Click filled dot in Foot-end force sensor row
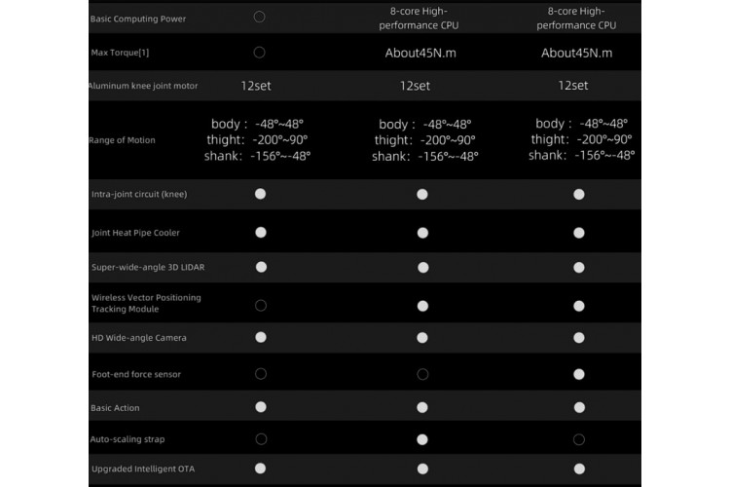Image resolution: width=730 pixels, height=487 pixels. coord(579,374)
